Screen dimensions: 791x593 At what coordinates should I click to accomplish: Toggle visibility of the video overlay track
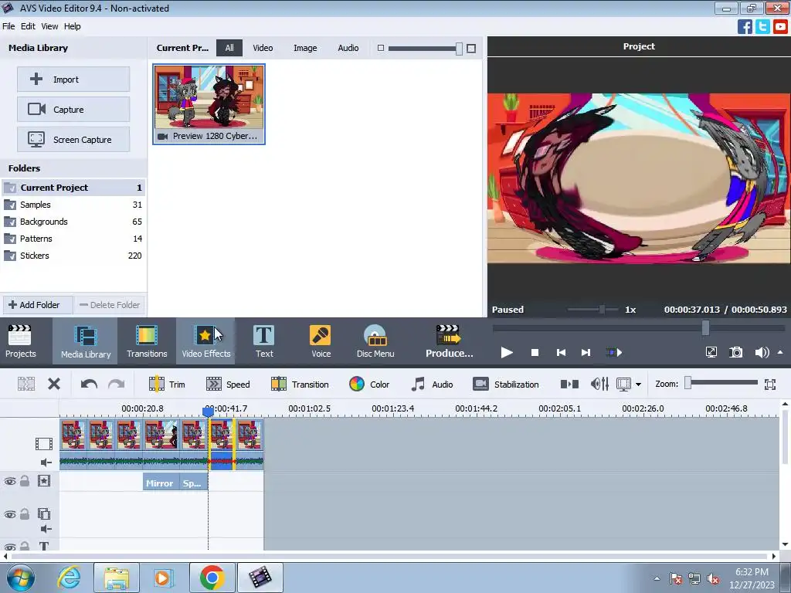click(9, 515)
